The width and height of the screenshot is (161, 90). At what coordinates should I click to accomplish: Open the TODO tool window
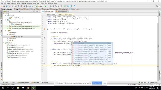click(x=13, y=82)
